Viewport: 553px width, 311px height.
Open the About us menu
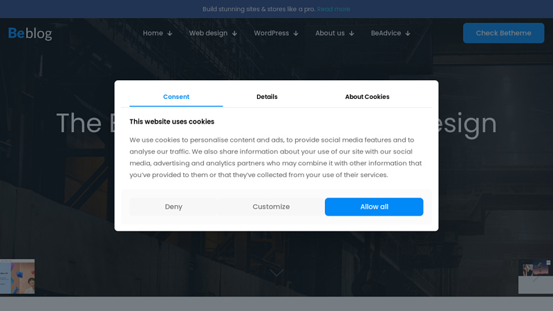[x=330, y=33]
